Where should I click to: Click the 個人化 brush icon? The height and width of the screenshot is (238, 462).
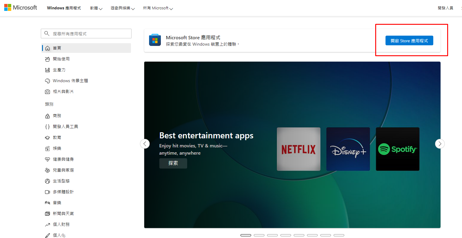pos(47,235)
